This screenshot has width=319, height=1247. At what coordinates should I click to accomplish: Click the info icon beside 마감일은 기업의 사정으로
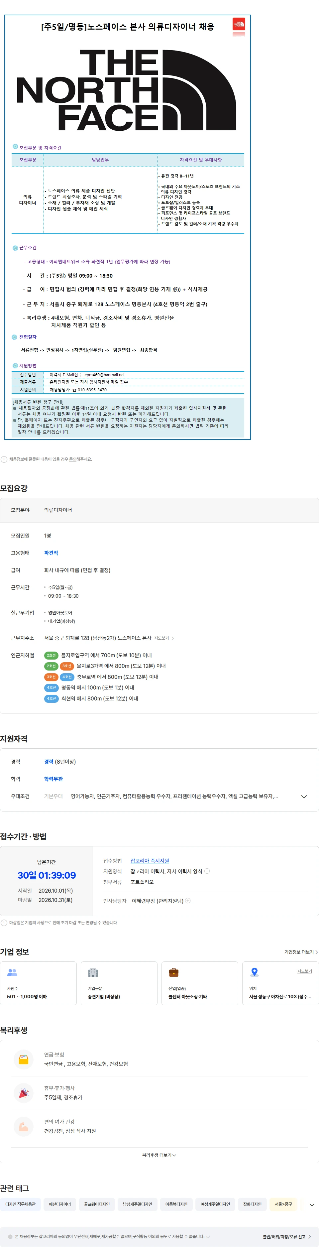(x=4, y=923)
